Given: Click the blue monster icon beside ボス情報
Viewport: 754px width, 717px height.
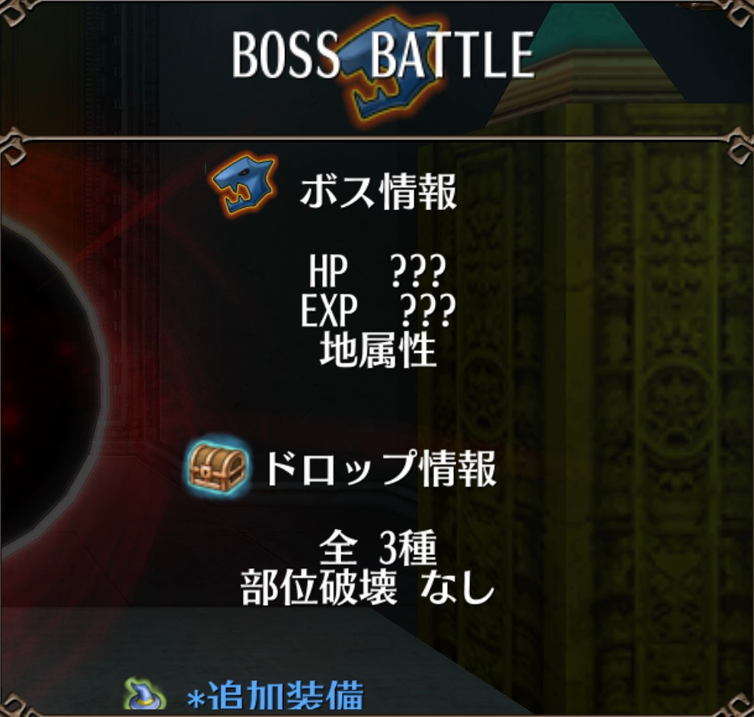Looking at the screenshot, I should (244, 184).
